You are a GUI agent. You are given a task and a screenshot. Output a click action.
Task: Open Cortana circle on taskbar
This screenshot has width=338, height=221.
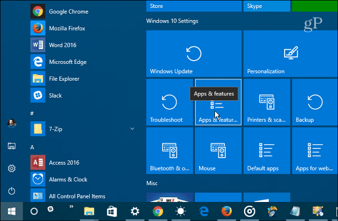(34, 212)
